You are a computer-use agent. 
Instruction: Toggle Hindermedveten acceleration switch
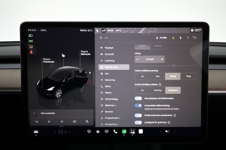[x=138, y=115]
